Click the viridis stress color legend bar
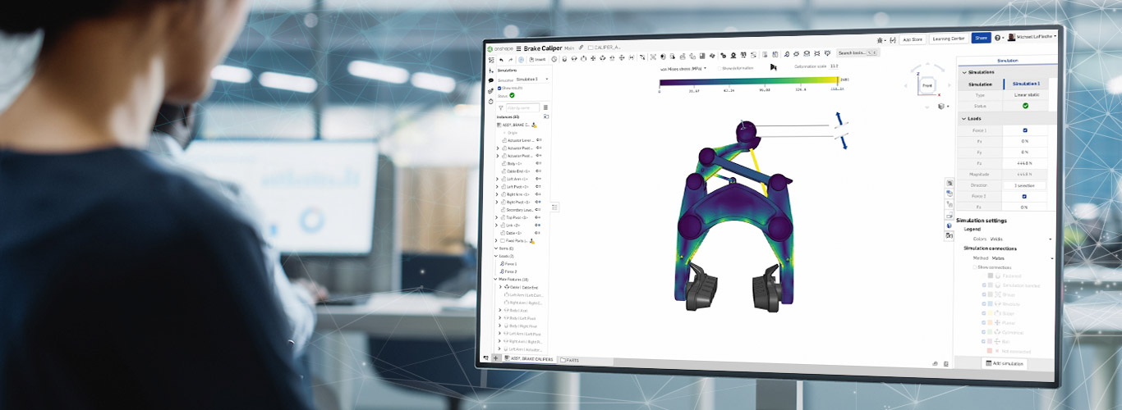The height and width of the screenshot is (410, 1122). click(x=747, y=81)
